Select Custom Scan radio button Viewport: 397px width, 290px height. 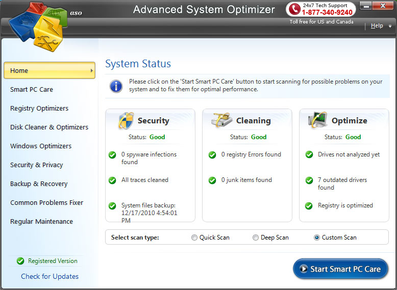[317, 238]
